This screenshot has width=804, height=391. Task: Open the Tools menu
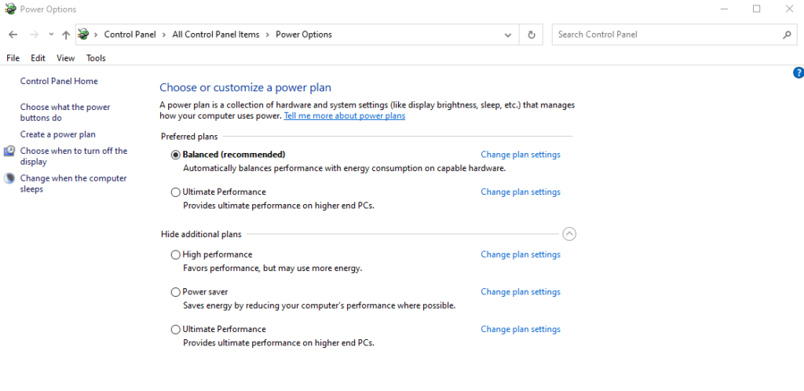coord(96,58)
